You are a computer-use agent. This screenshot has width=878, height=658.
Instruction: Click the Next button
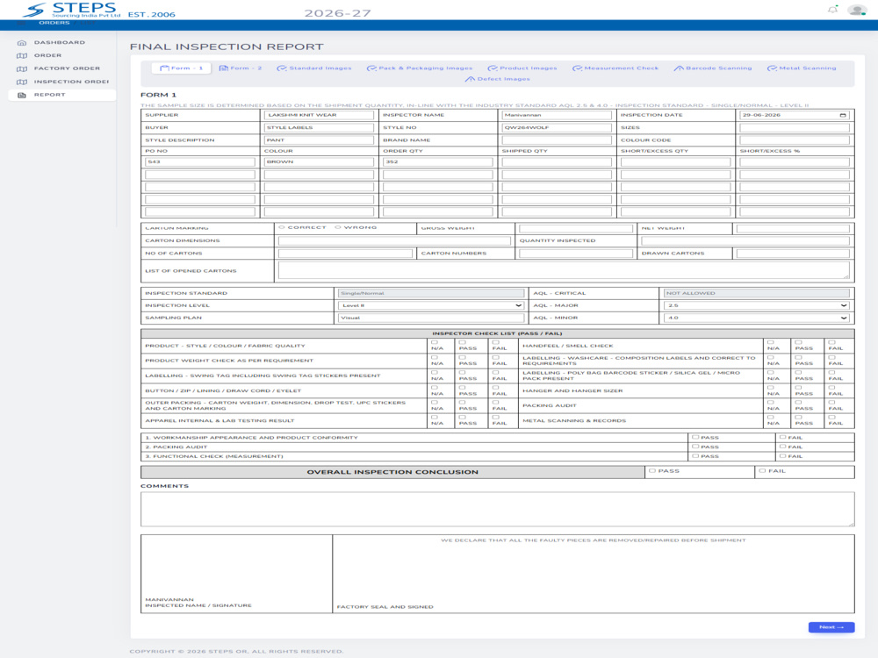coord(831,627)
